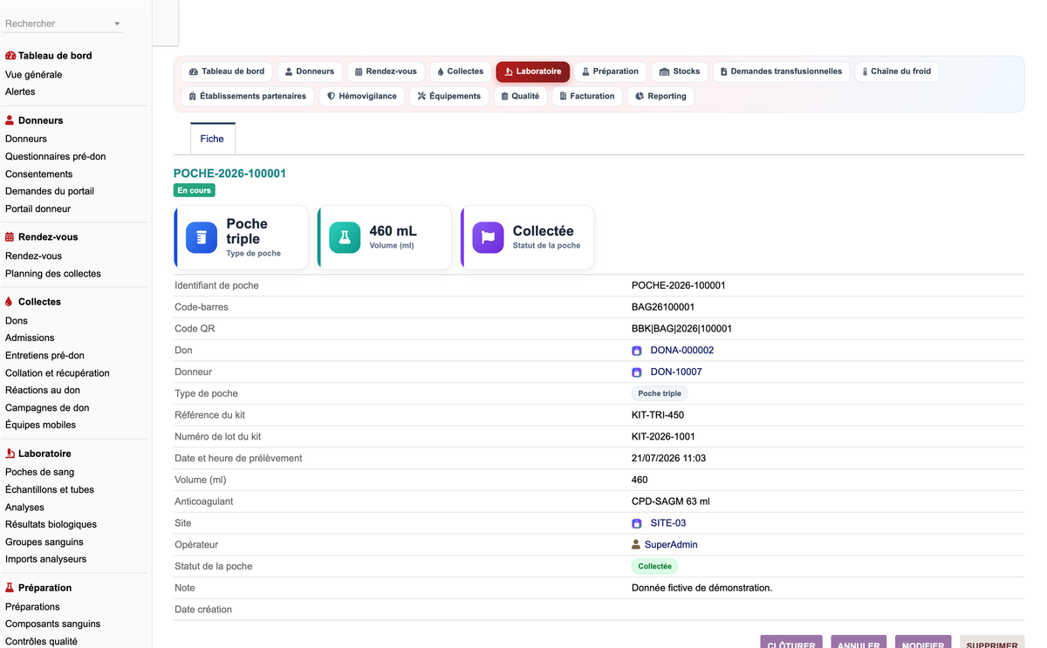This screenshot has height=648, width=1047.
Task: Open Réactions au don in sidebar
Action: click(x=43, y=391)
